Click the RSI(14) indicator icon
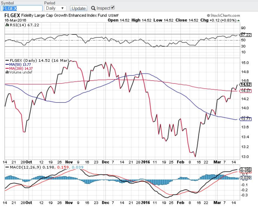The width and height of the screenshot is (258, 207). 7,25
